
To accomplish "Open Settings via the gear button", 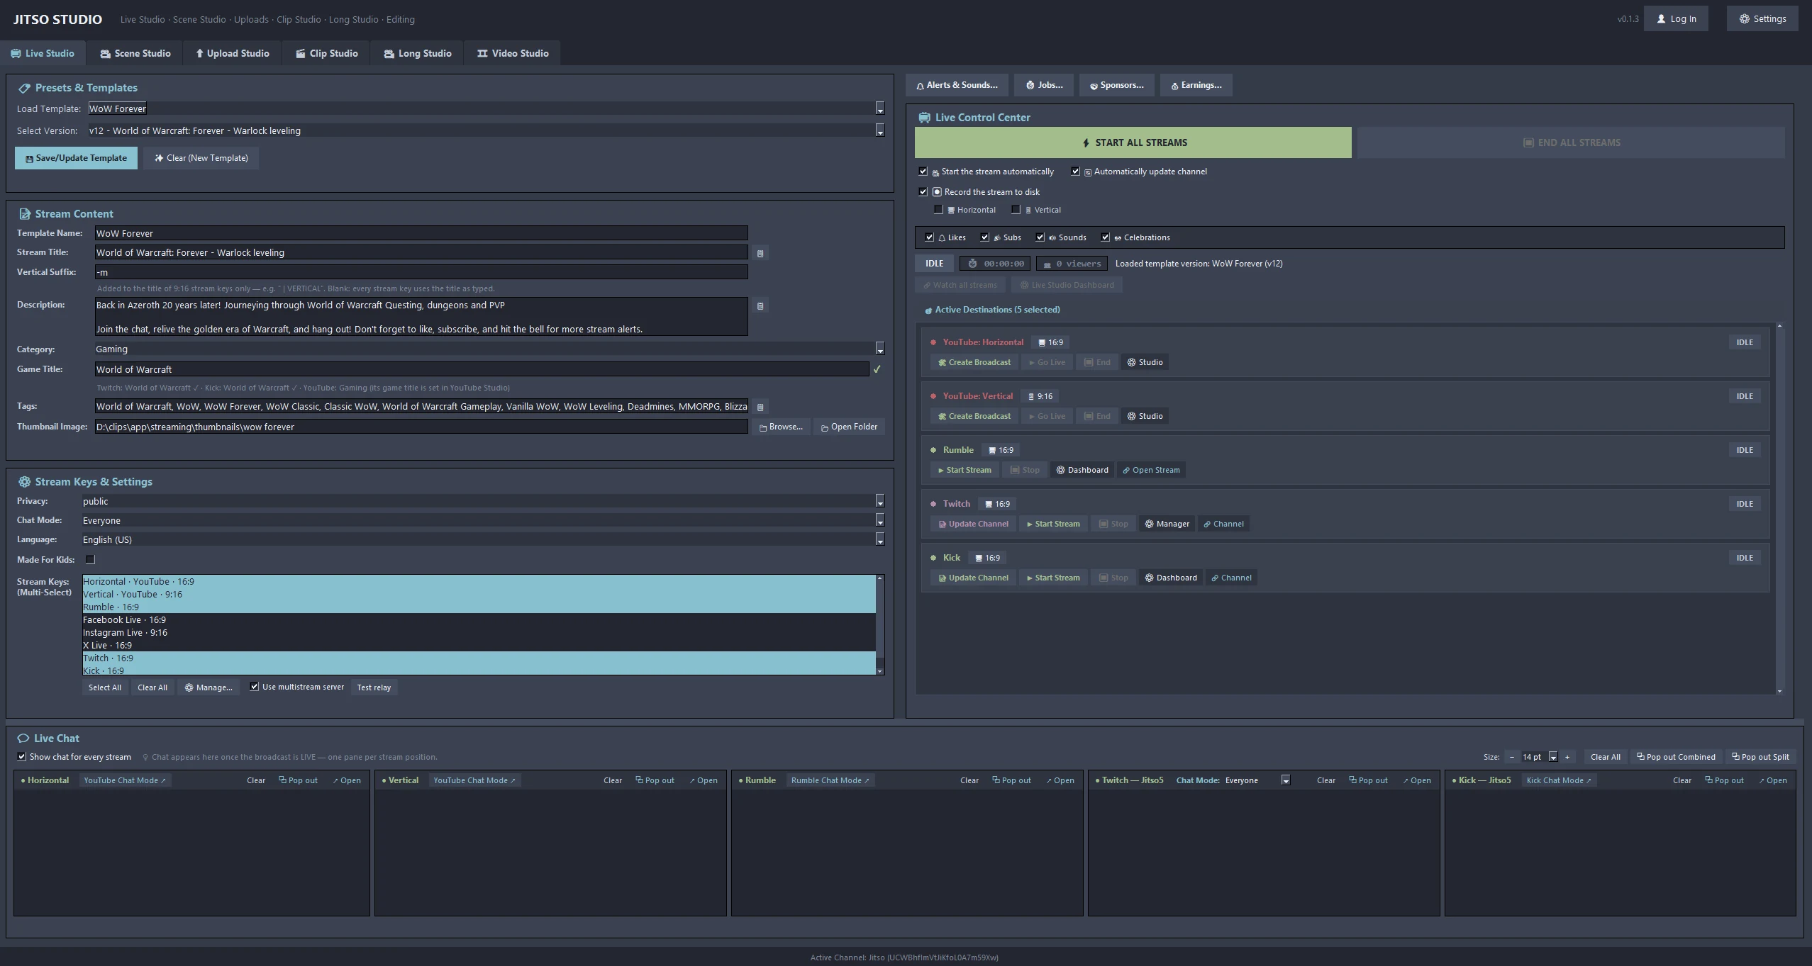I will [1762, 19].
